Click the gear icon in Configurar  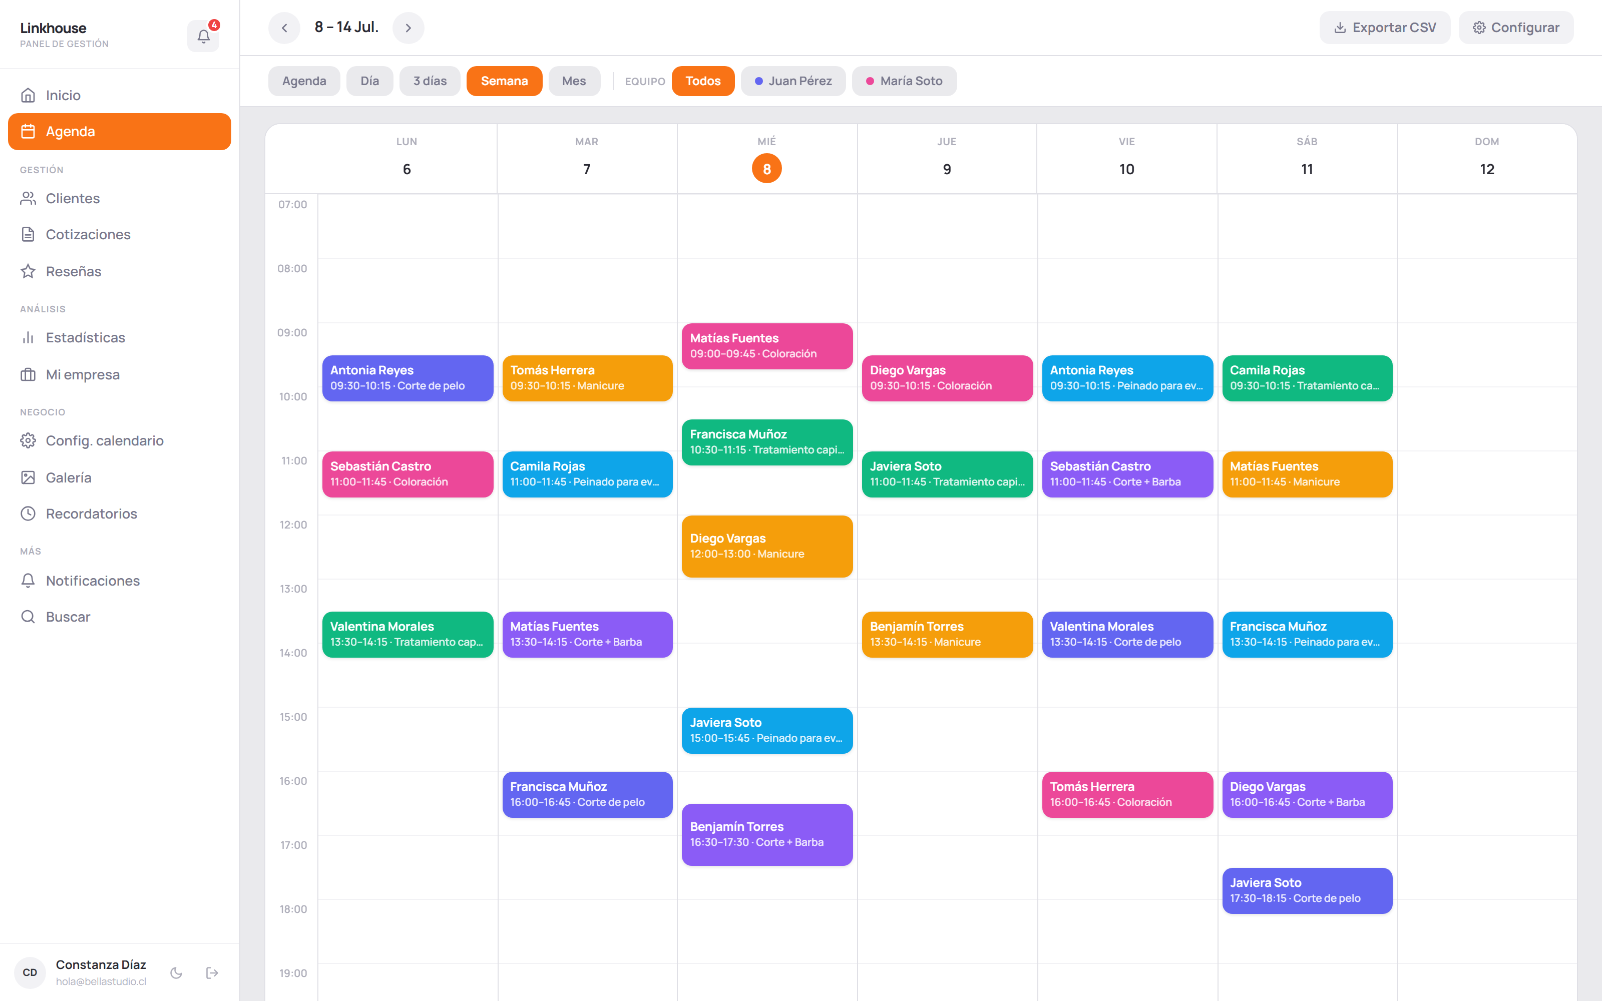[1479, 28]
